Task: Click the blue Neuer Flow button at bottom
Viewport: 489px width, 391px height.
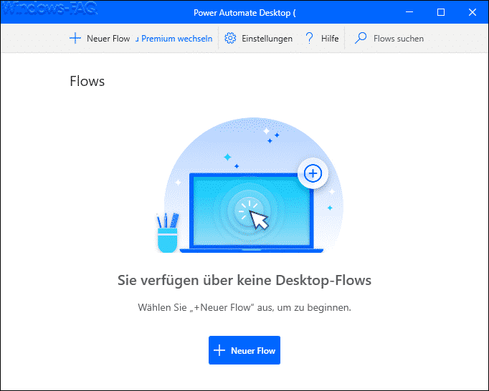Action: pos(244,350)
